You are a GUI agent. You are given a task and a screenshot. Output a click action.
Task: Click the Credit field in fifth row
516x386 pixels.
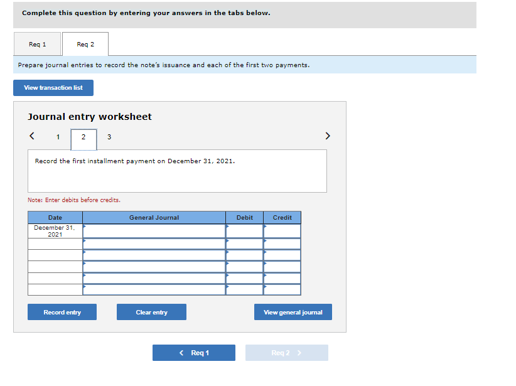[282, 278]
